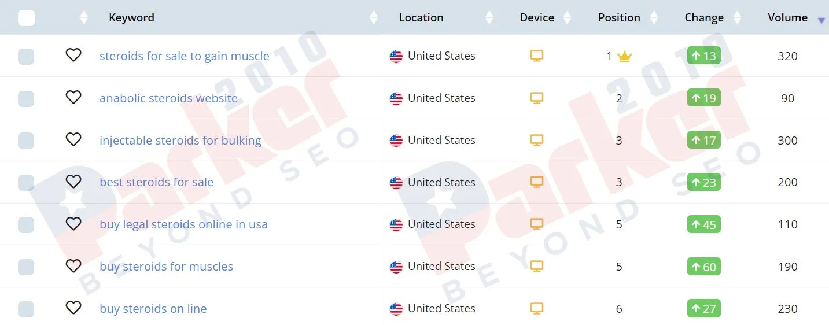Click the green +60 change badge

[x=704, y=267]
